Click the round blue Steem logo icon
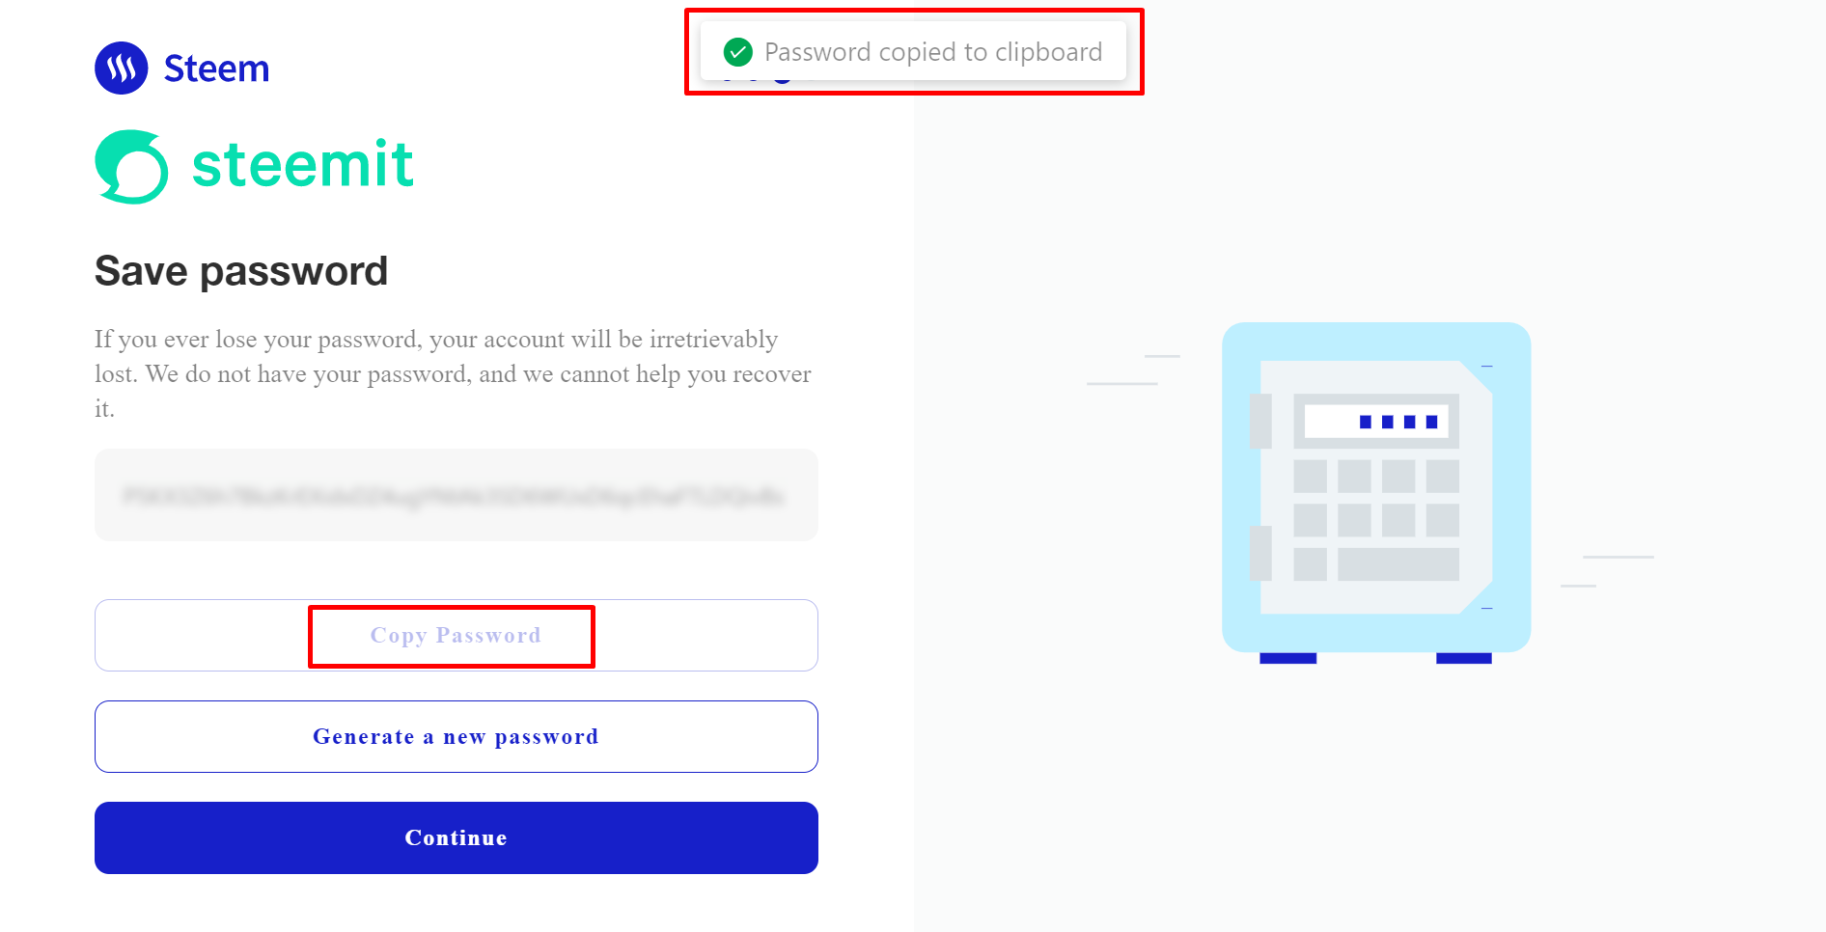This screenshot has height=932, width=1826. [x=122, y=69]
